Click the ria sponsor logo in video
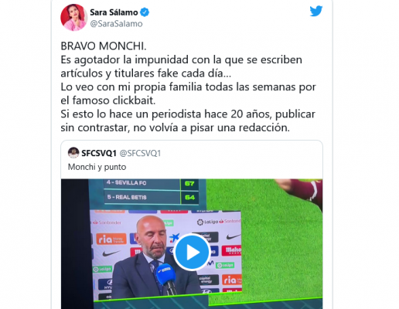Viewport: 399px width, 309px height. [111, 239]
